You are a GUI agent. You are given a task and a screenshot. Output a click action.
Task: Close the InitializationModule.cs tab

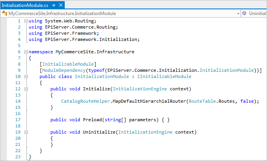[61, 5]
